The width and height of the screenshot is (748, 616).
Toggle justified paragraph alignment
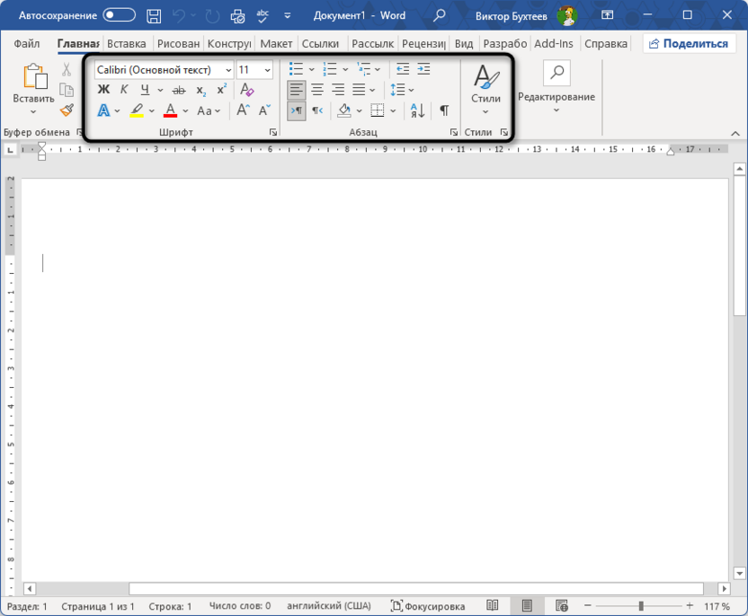click(359, 89)
